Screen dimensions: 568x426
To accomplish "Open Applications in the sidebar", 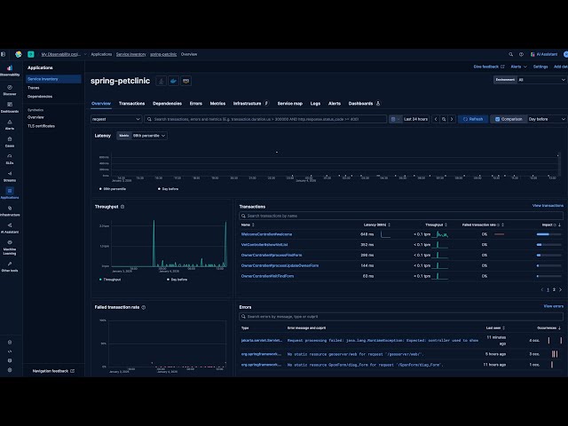I will coord(10,193).
